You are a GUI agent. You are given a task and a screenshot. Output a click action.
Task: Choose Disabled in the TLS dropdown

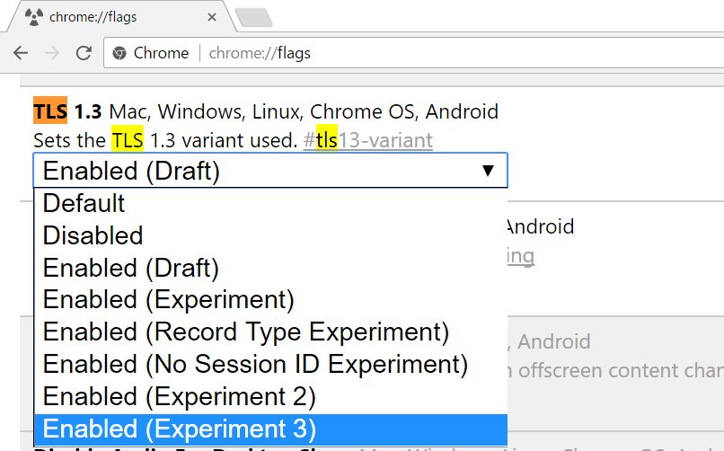coord(270,235)
